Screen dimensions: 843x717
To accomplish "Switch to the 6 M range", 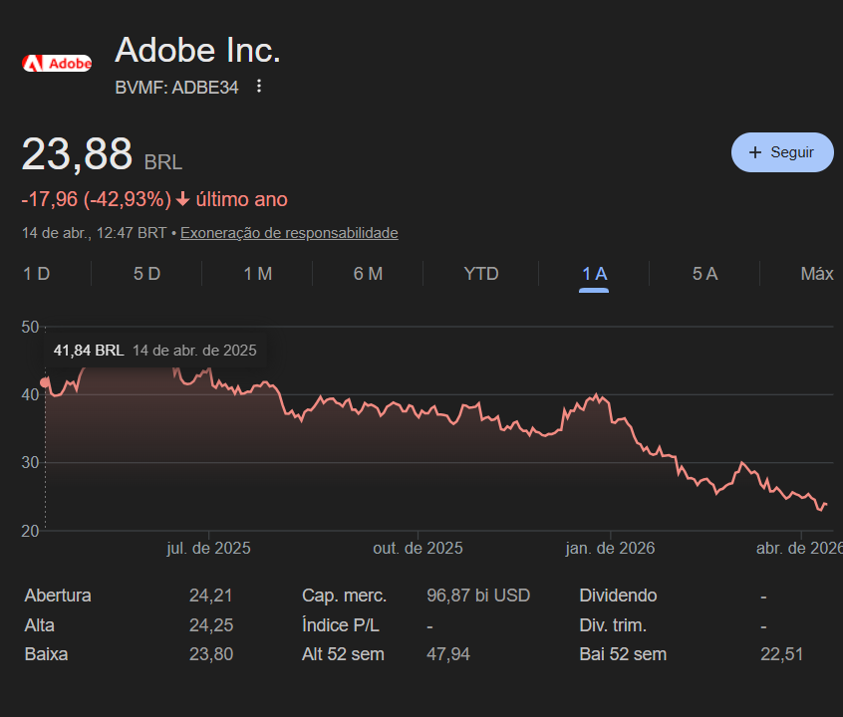I will click(x=369, y=274).
